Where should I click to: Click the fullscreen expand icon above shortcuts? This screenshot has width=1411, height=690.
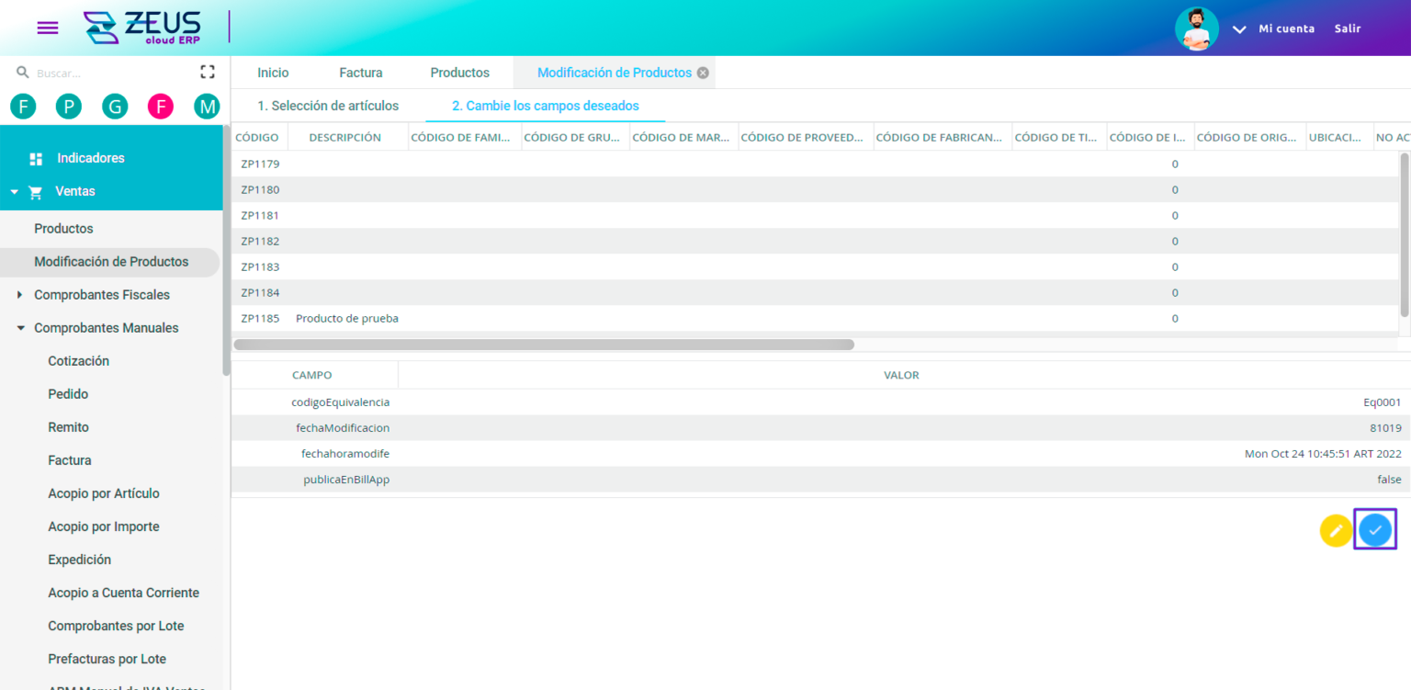(207, 71)
